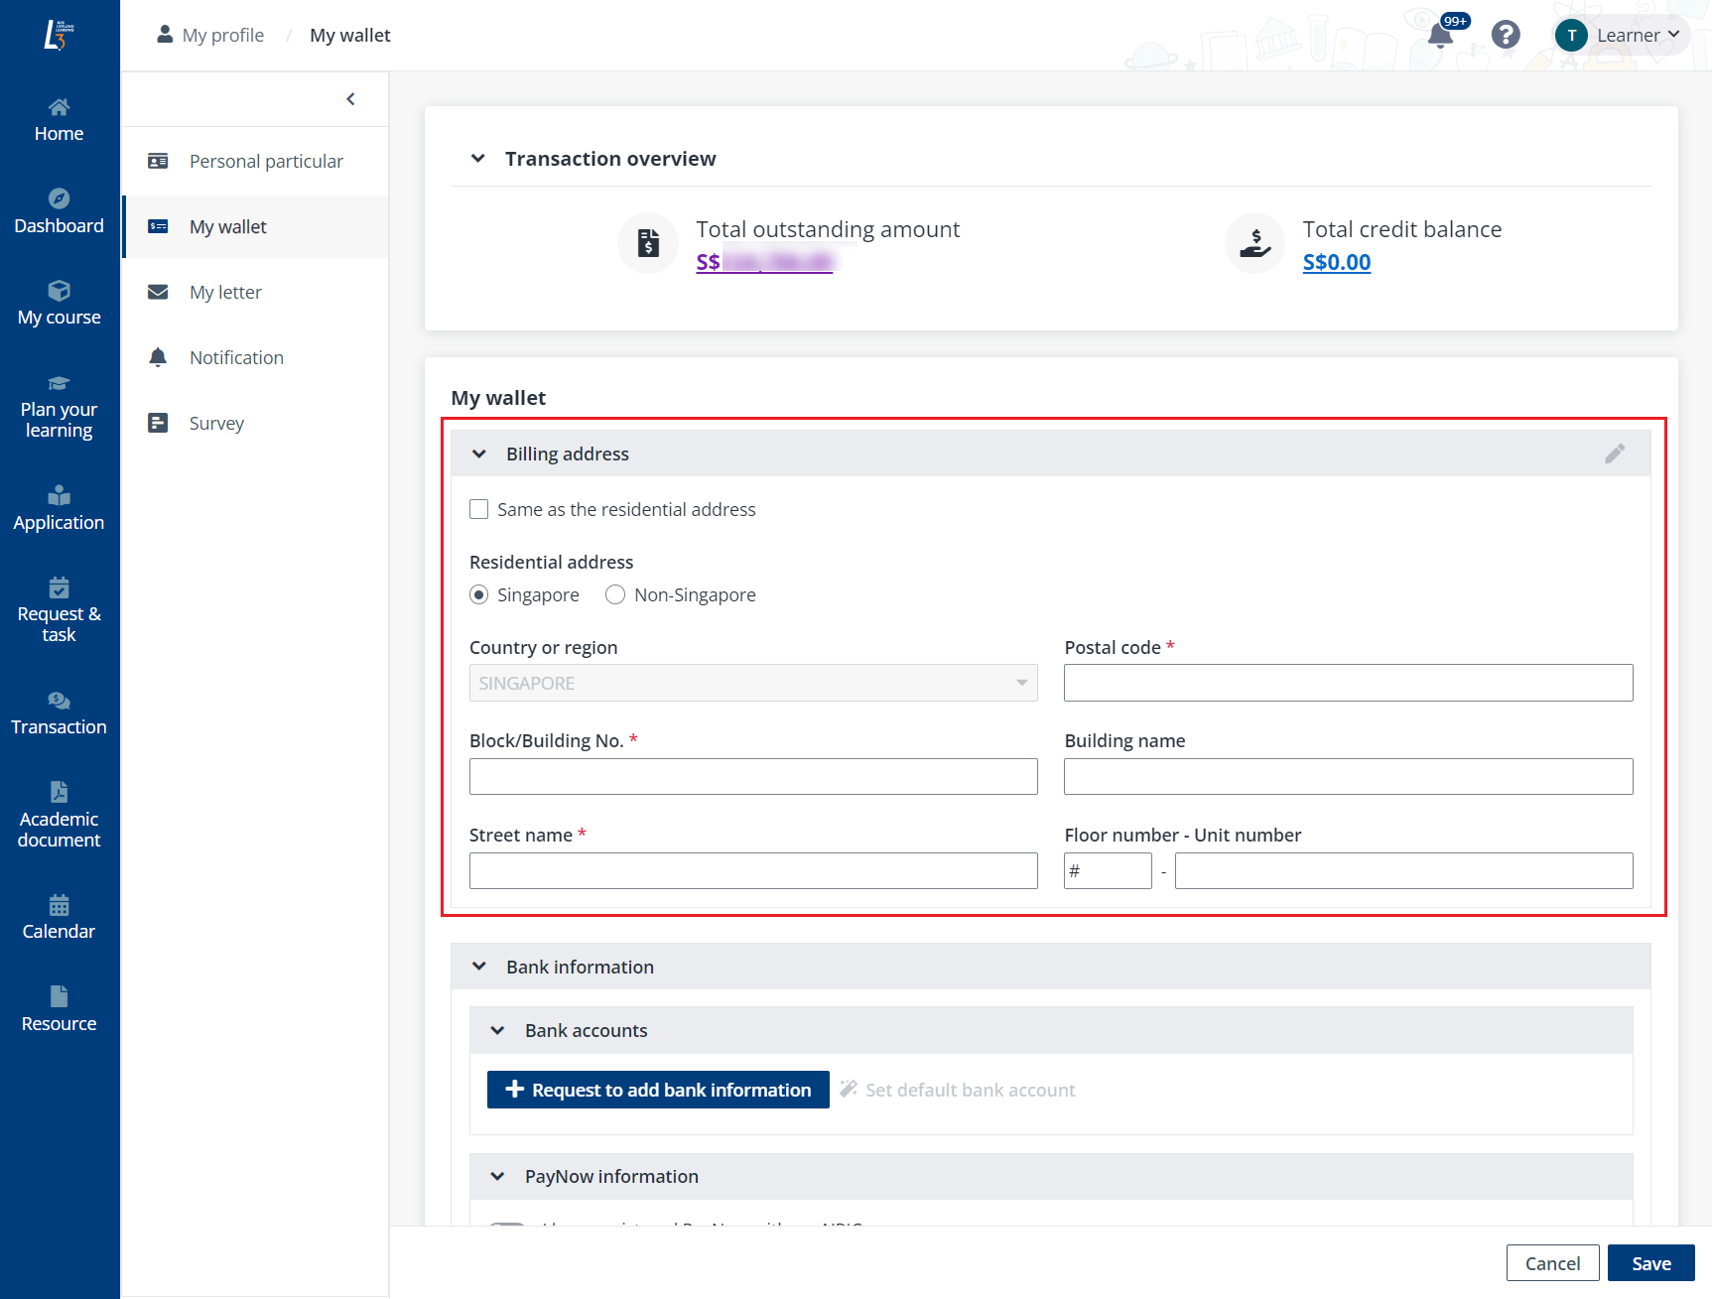The width and height of the screenshot is (1712, 1299).
Task: Focus the Unit number input field
Action: pyautogui.click(x=1403, y=870)
